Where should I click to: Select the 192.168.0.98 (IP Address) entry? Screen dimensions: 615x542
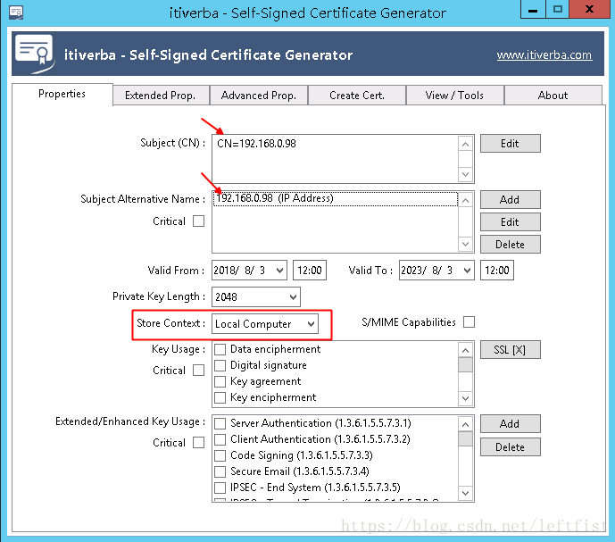(x=336, y=198)
